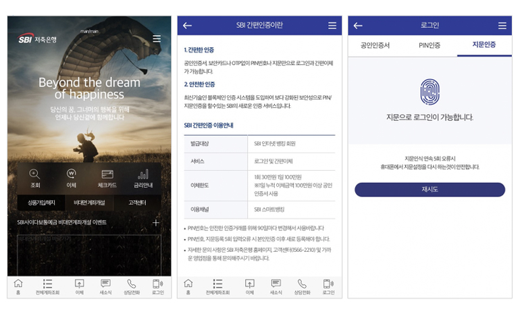Open the 상품가입해지 button

41,203
